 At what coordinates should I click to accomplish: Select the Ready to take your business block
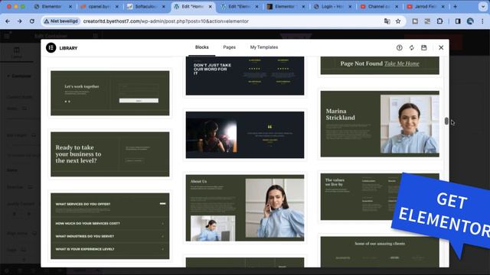pyautogui.click(x=110, y=154)
